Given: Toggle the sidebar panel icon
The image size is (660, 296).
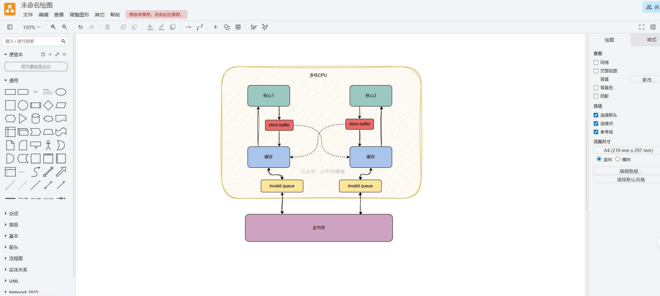Looking at the screenshot, I should [x=10, y=27].
